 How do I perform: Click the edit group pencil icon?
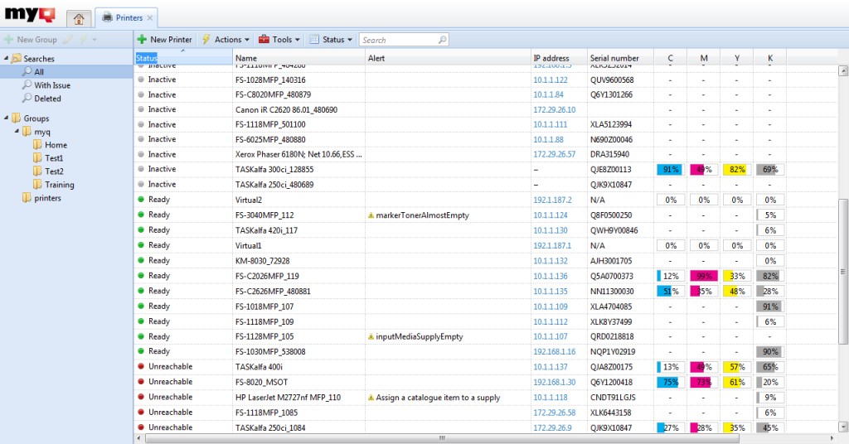68,40
